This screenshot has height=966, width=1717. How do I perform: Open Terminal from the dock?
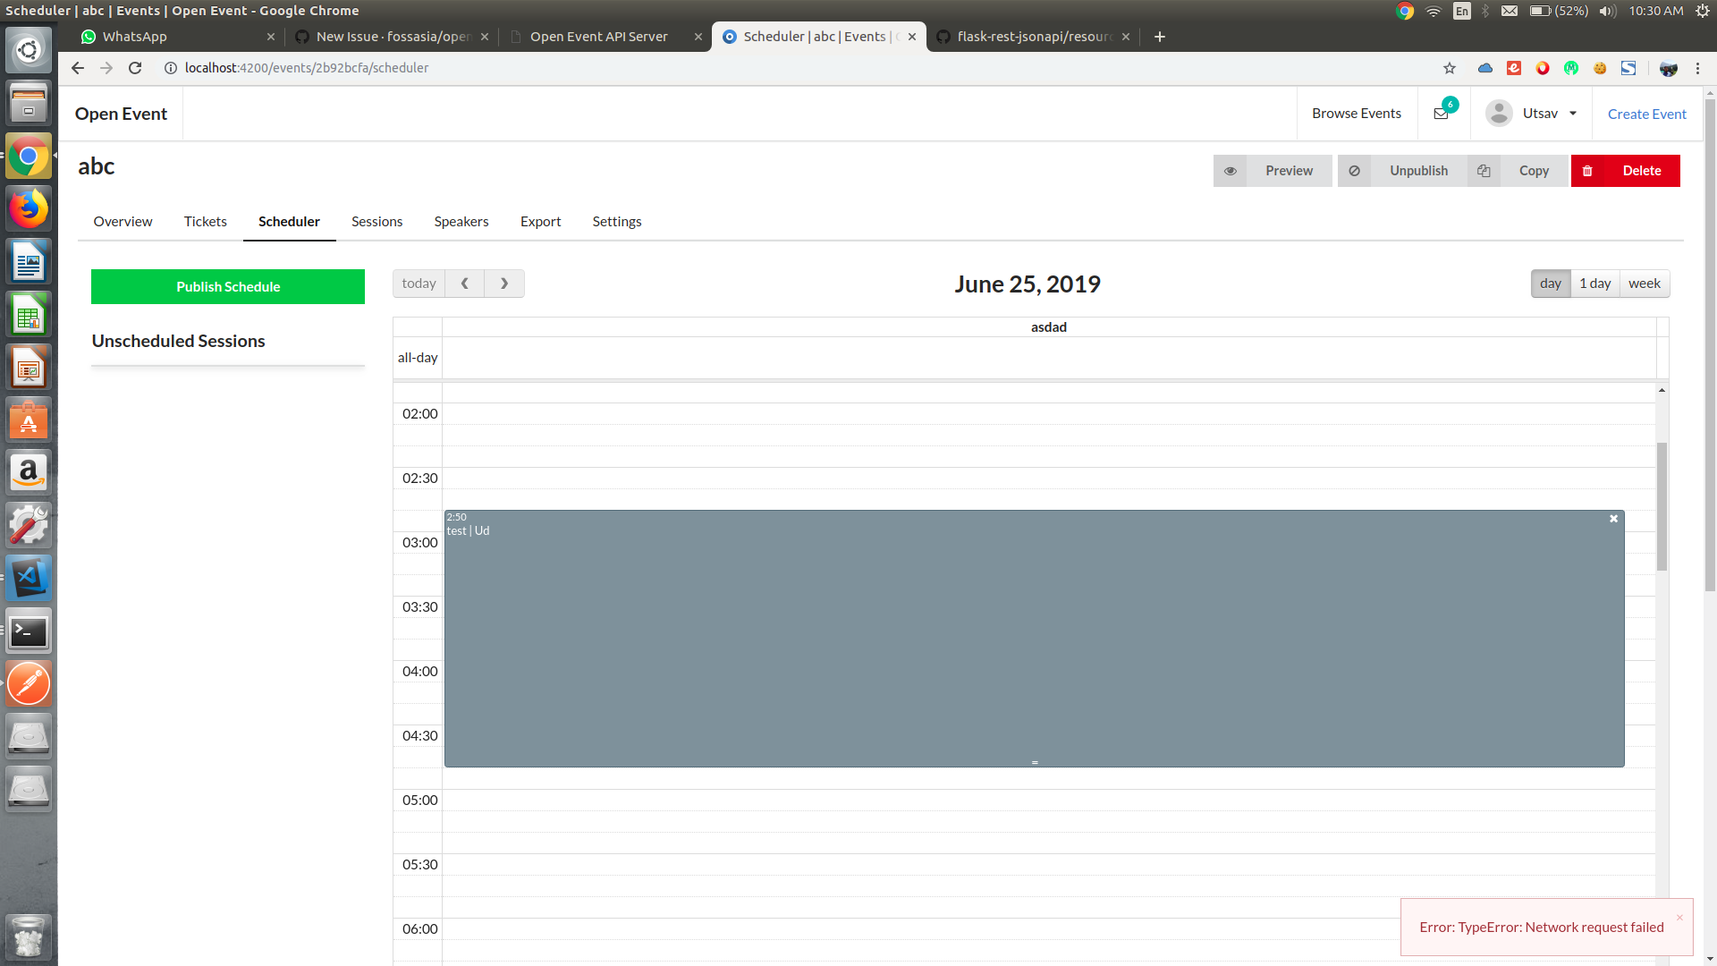coord(29,631)
